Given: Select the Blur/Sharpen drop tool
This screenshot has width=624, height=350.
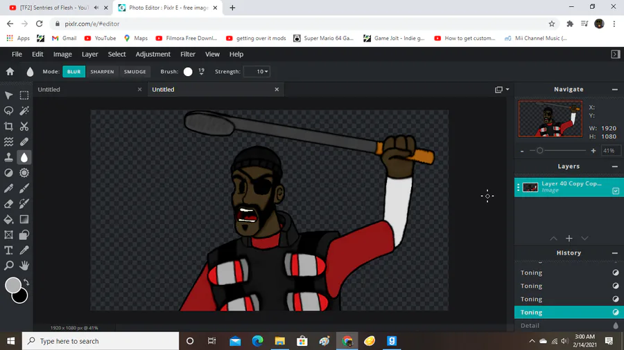Looking at the screenshot, I should click(x=24, y=157).
